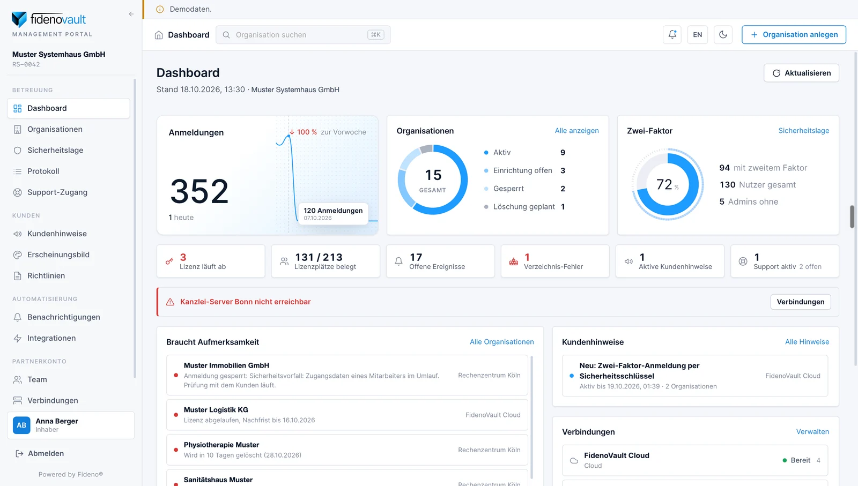Go to Sicherheitslage in the sidebar

point(69,150)
